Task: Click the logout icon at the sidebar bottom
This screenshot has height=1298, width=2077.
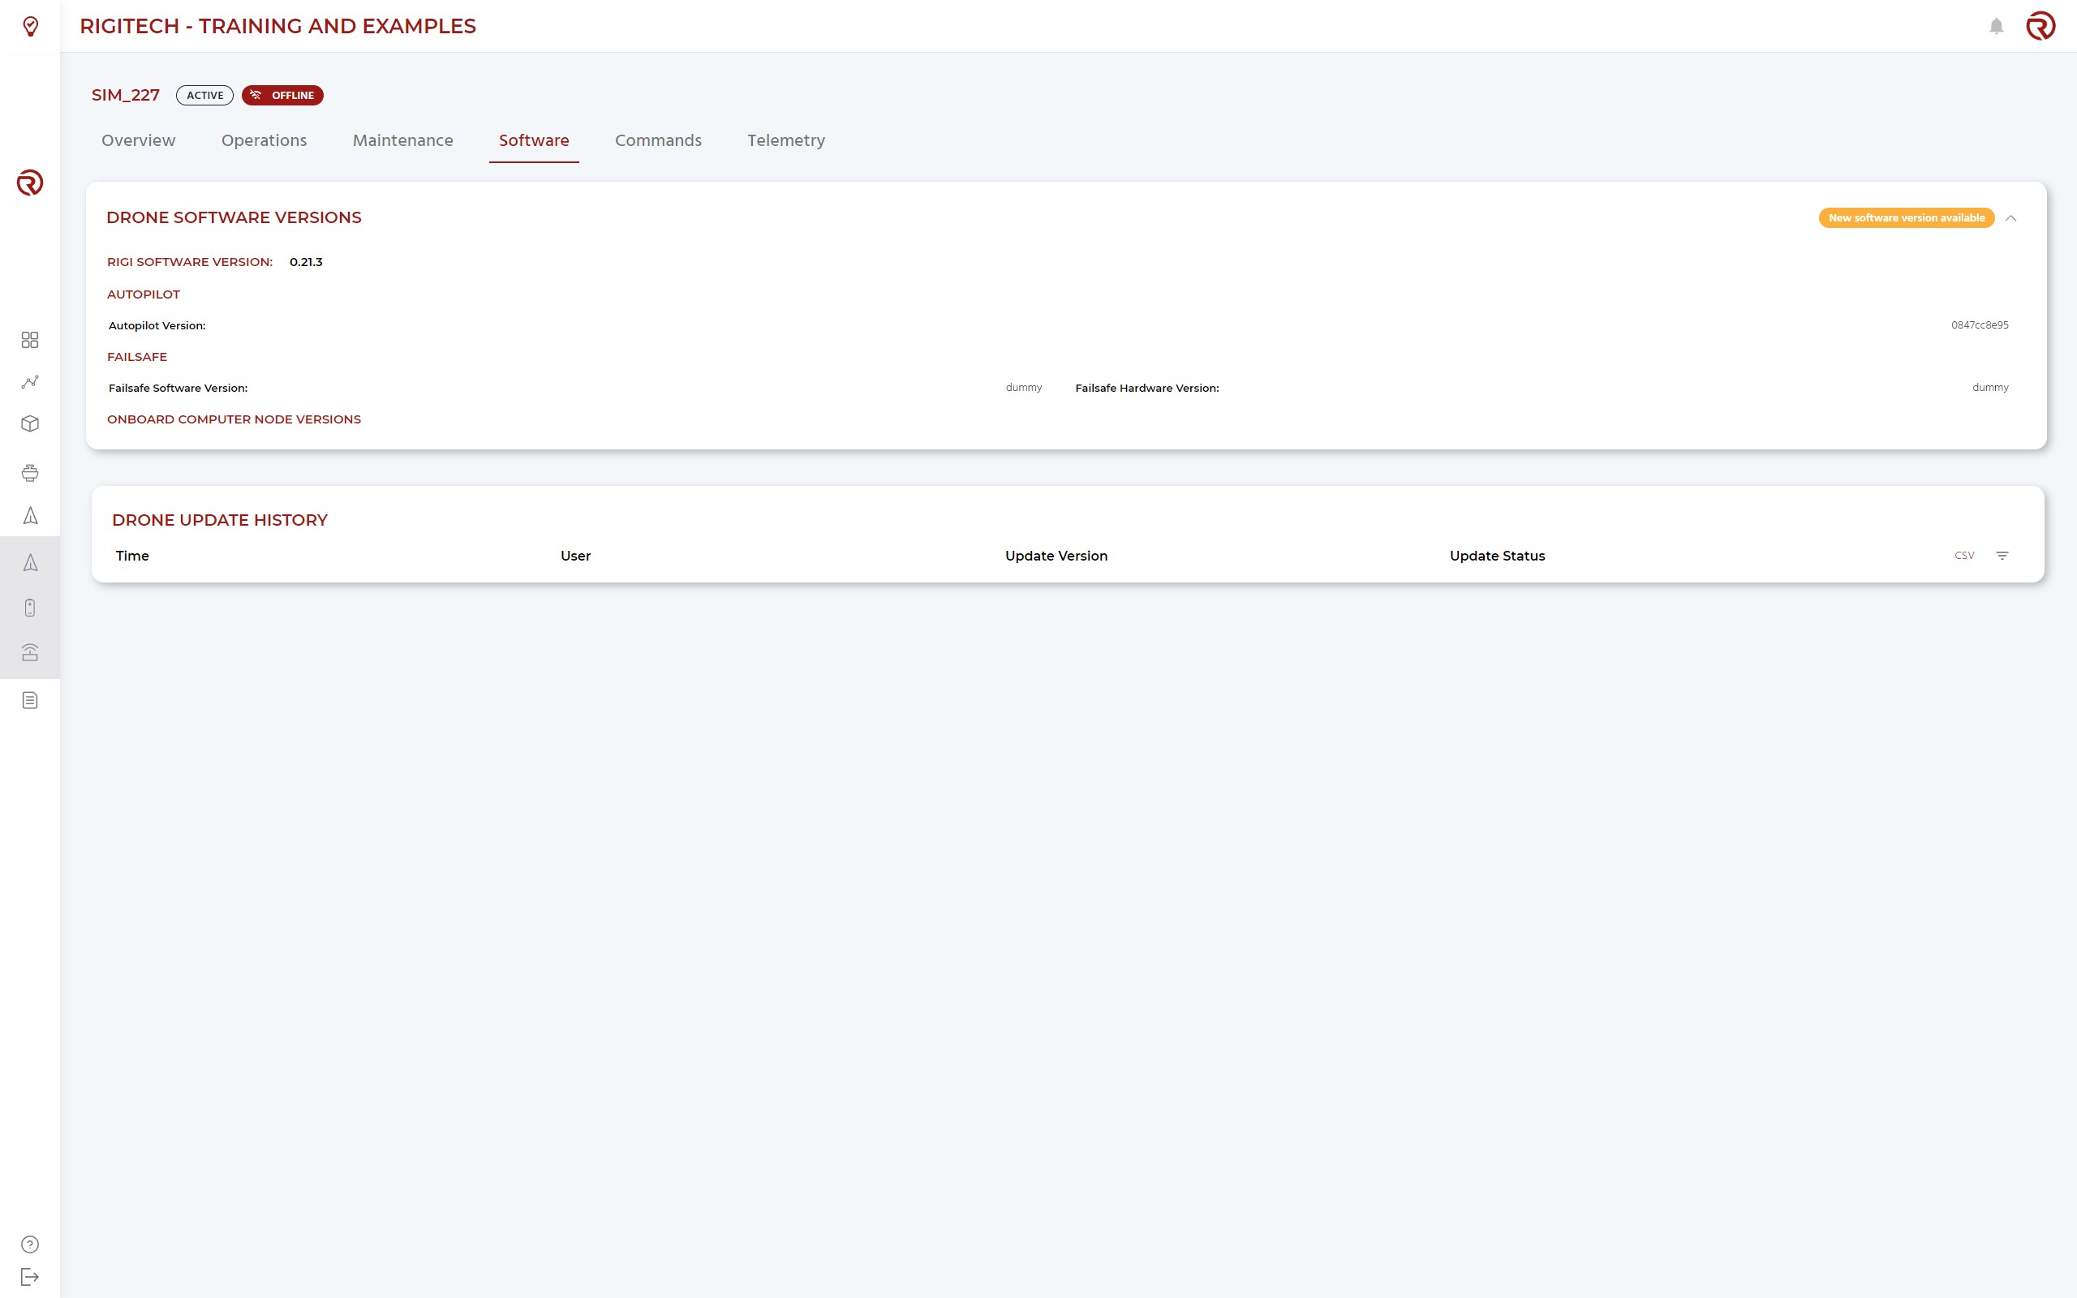Action: coord(30,1277)
